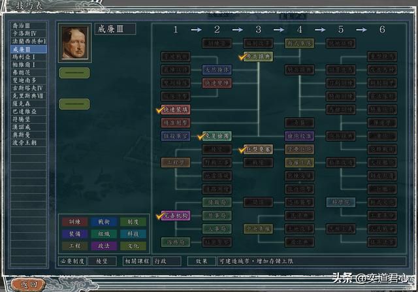
Task: Select the green 外事局 skill node
Action: click(x=217, y=216)
